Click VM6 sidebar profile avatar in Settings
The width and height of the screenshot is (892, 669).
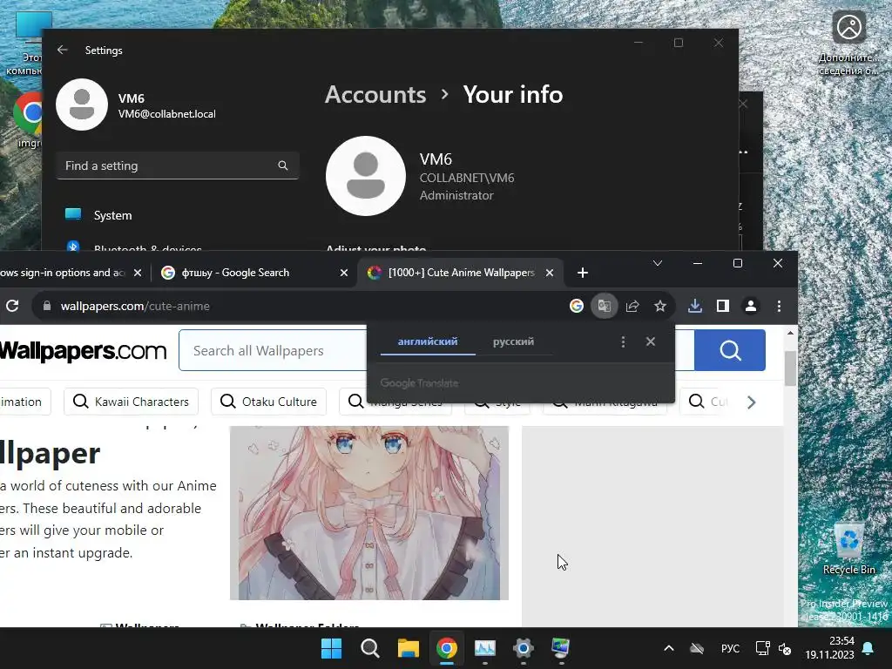click(x=82, y=105)
